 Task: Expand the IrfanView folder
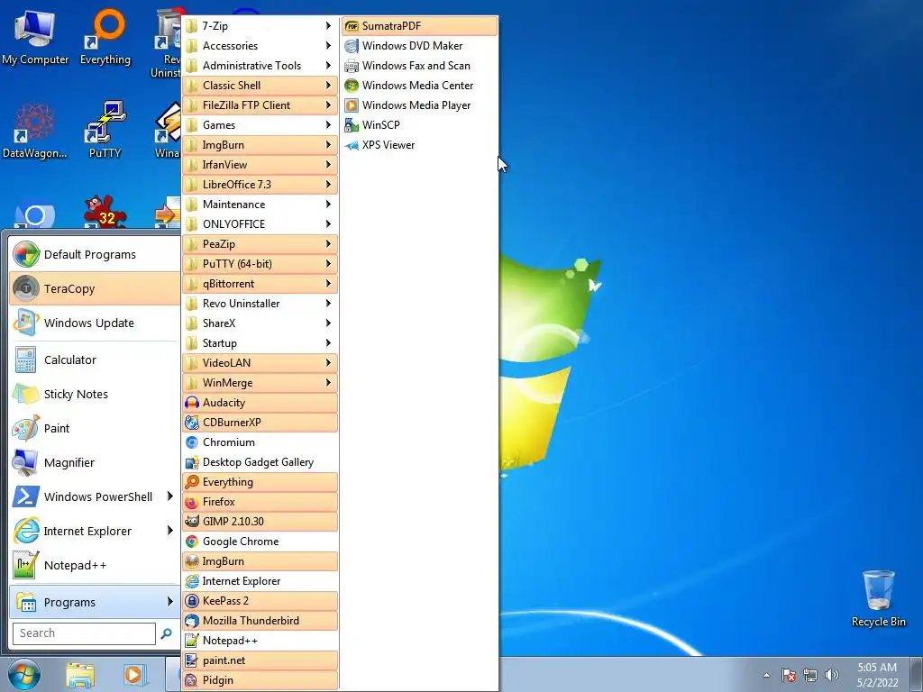click(260, 165)
